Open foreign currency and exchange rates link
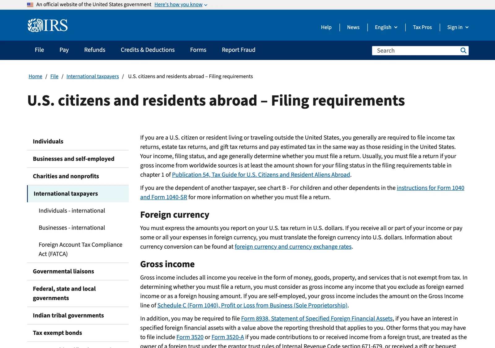495x348 pixels. (293, 247)
